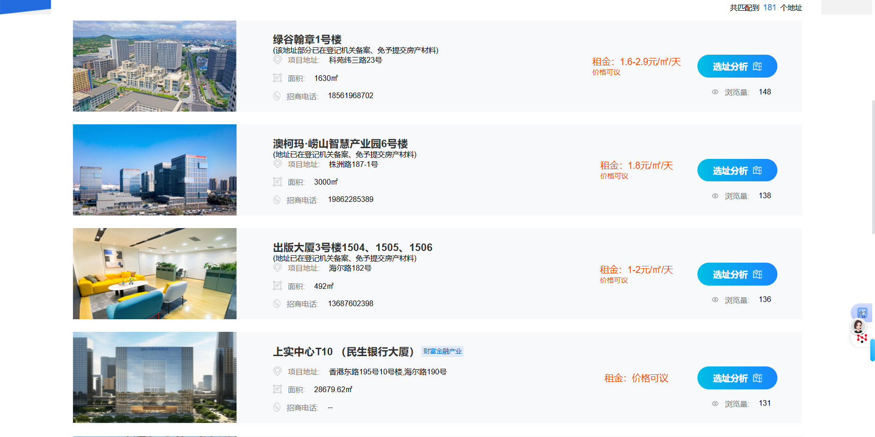Image resolution: width=875 pixels, height=437 pixels.
Task: Click the location pin icon for 株洲路187-1号
Action: pos(277,165)
